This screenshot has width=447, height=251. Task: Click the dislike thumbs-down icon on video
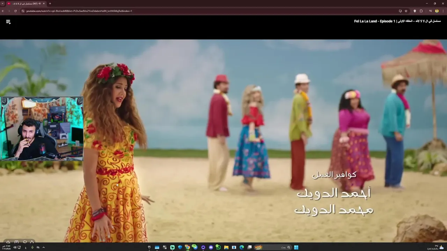click(x=25, y=242)
